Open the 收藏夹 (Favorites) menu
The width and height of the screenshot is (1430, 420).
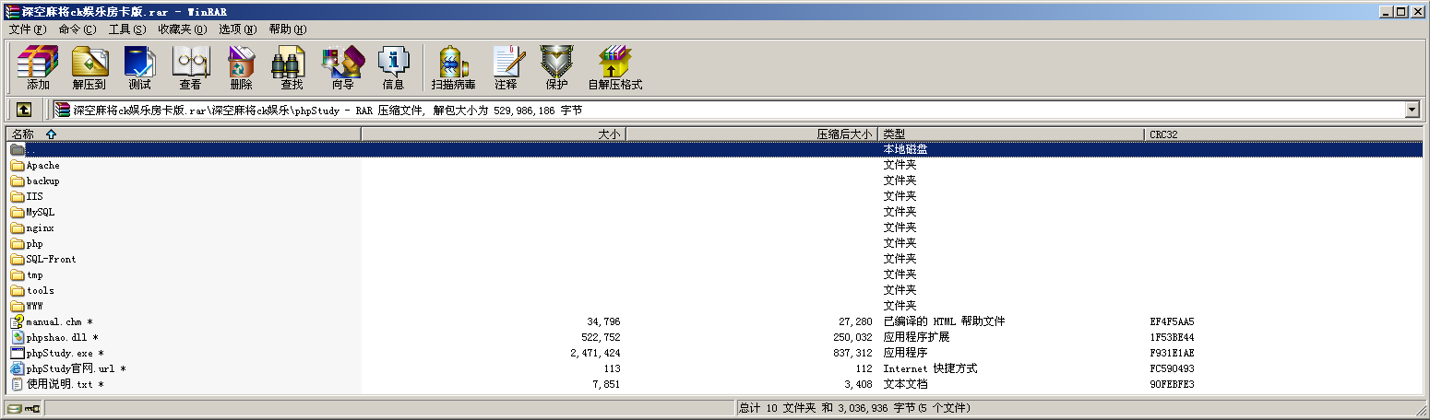tap(182, 29)
